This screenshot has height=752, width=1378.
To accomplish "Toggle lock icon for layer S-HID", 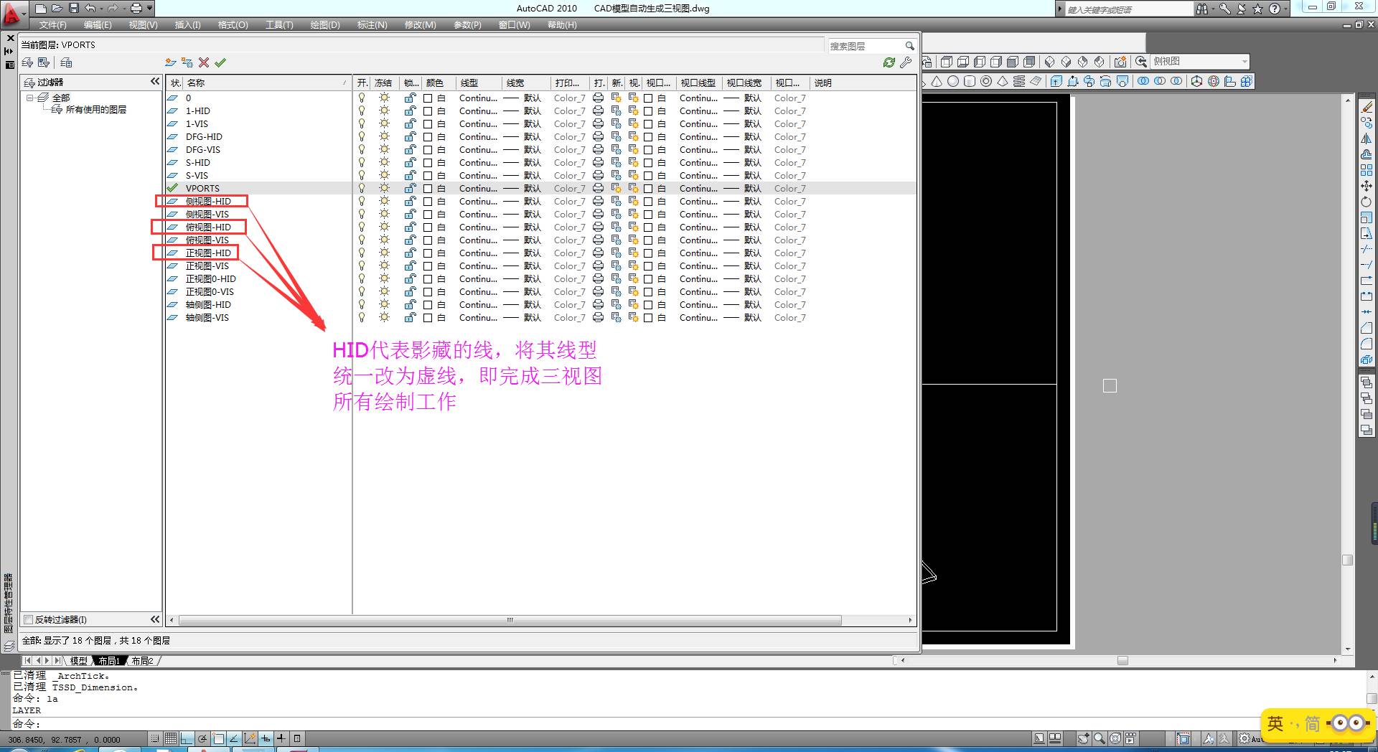I will point(410,163).
